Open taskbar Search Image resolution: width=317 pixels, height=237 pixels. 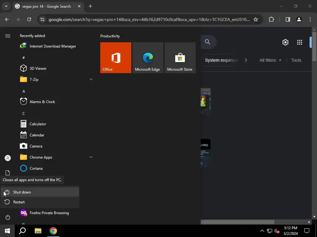pos(22,231)
